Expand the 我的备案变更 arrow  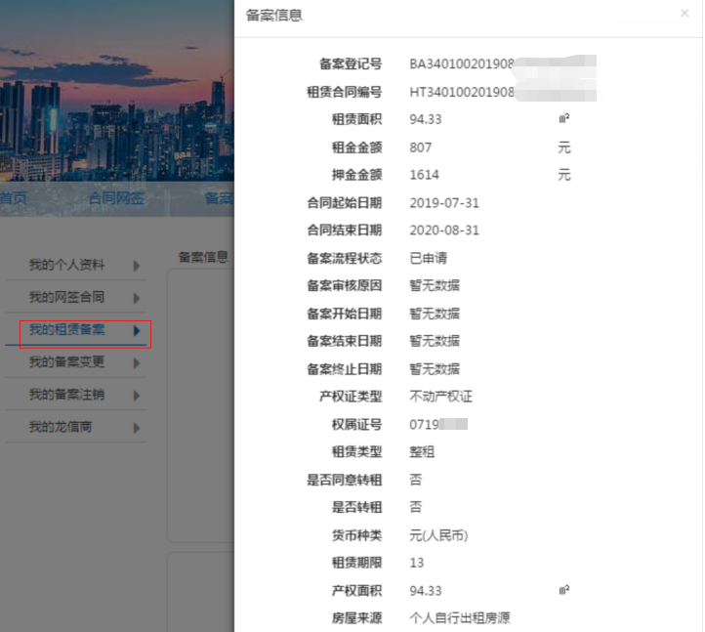tap(137, 362)
